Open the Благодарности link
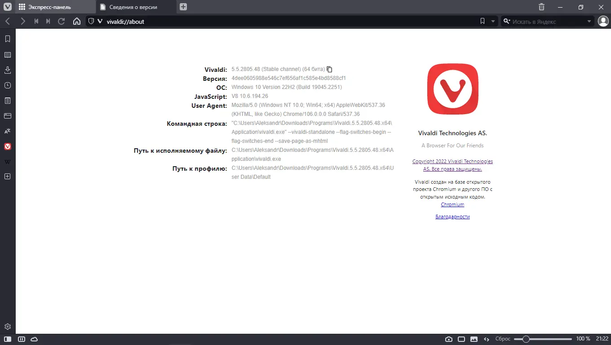611x345 pixels. pos(452,217)
